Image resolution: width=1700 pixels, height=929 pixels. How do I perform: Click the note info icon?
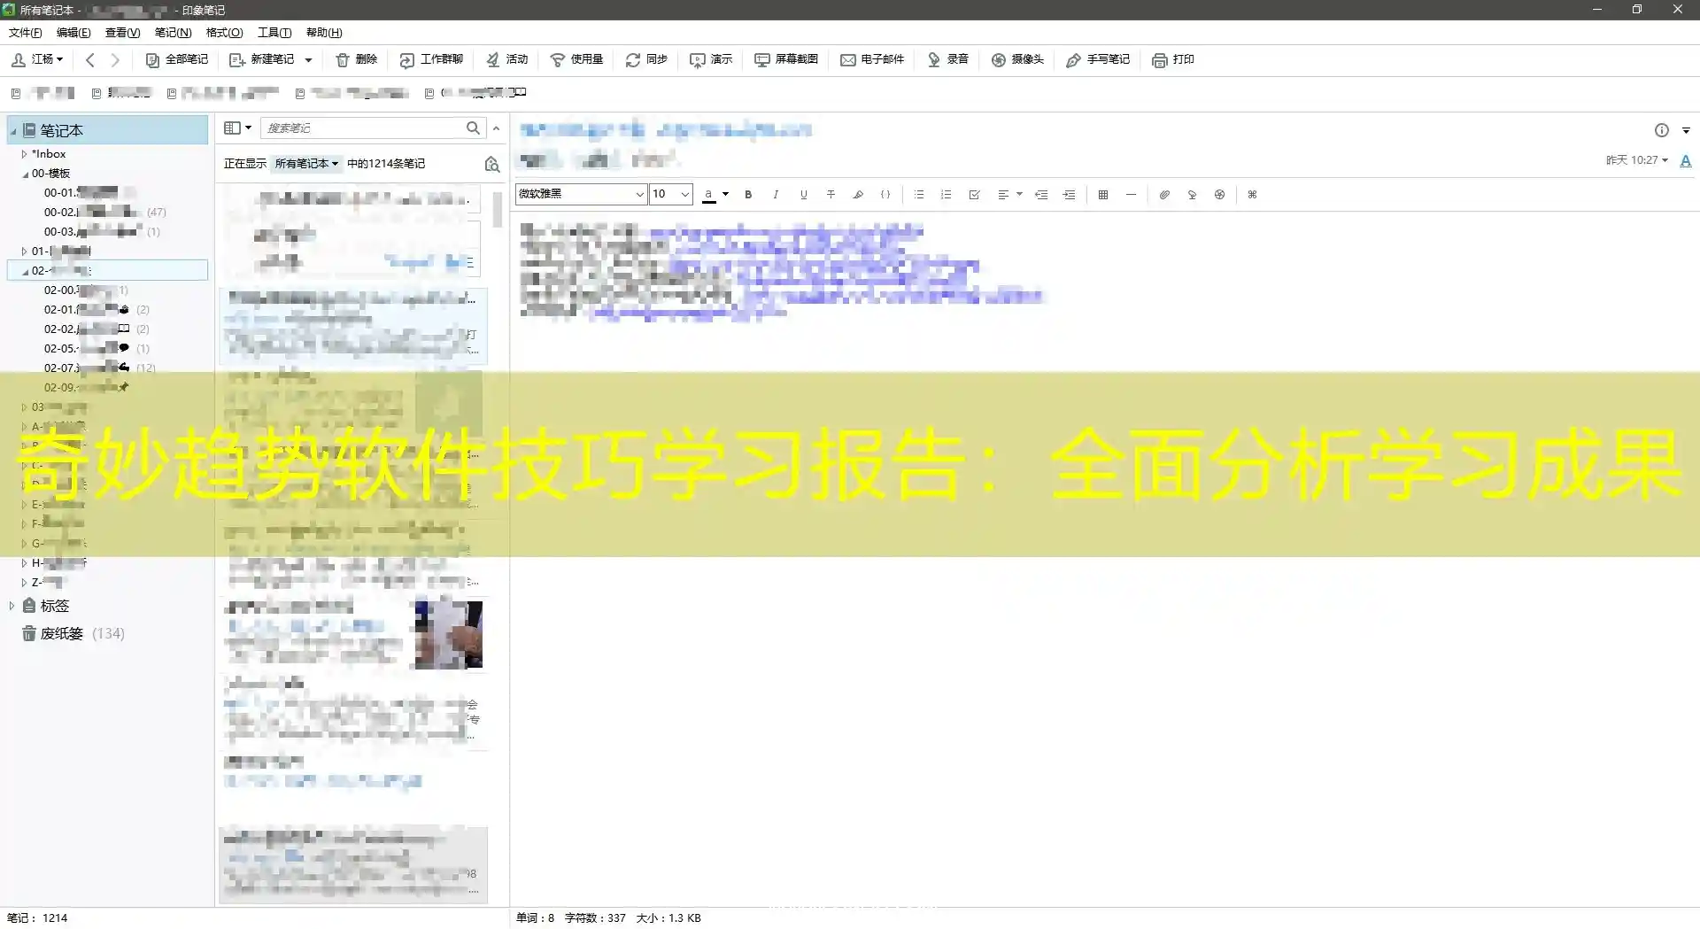pos(1662,130)
